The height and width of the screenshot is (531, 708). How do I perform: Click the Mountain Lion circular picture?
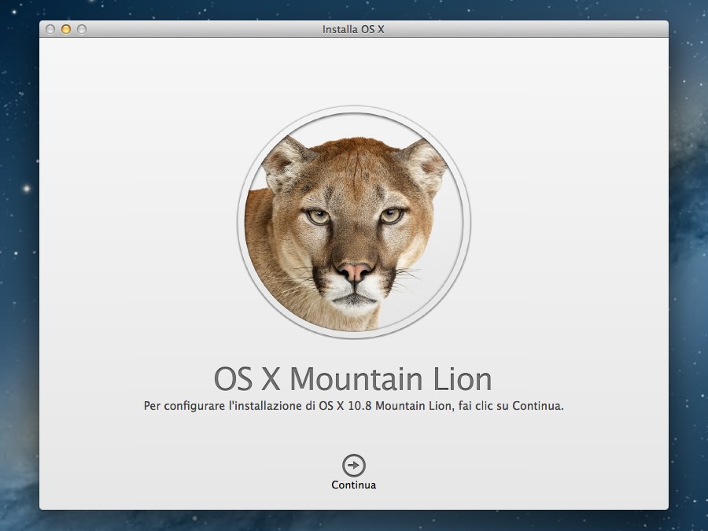point(354,222)
